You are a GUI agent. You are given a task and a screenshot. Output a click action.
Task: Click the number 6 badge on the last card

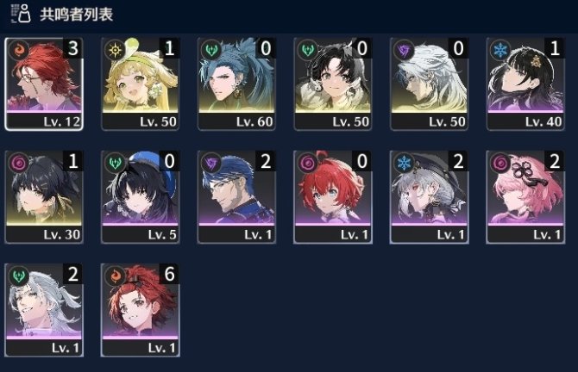pyautogui.click(x=169, y=274)
